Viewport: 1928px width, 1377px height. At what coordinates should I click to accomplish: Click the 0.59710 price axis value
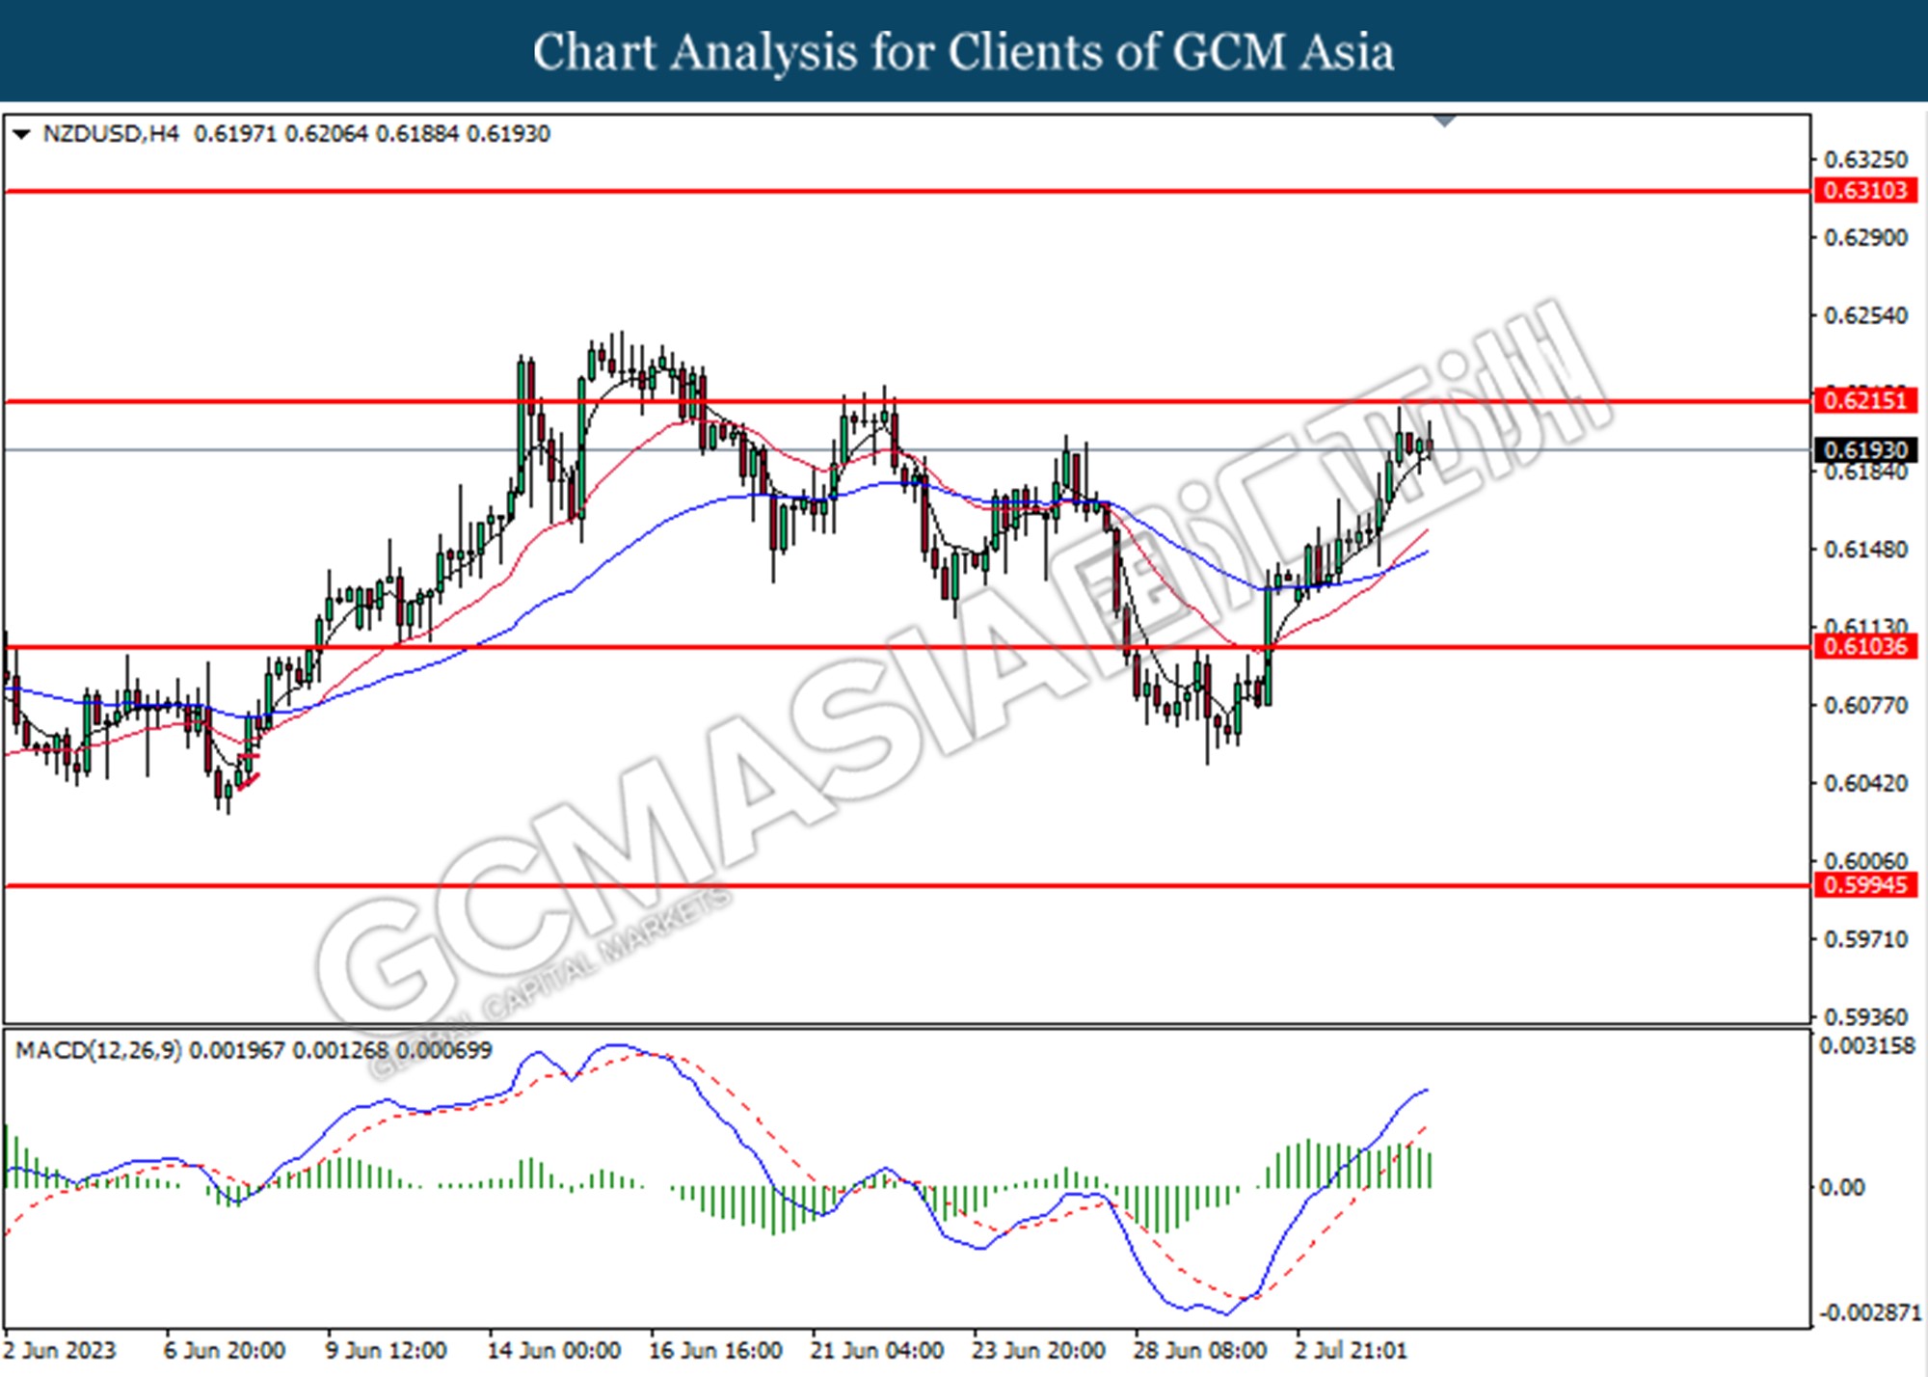(1866, 939)
